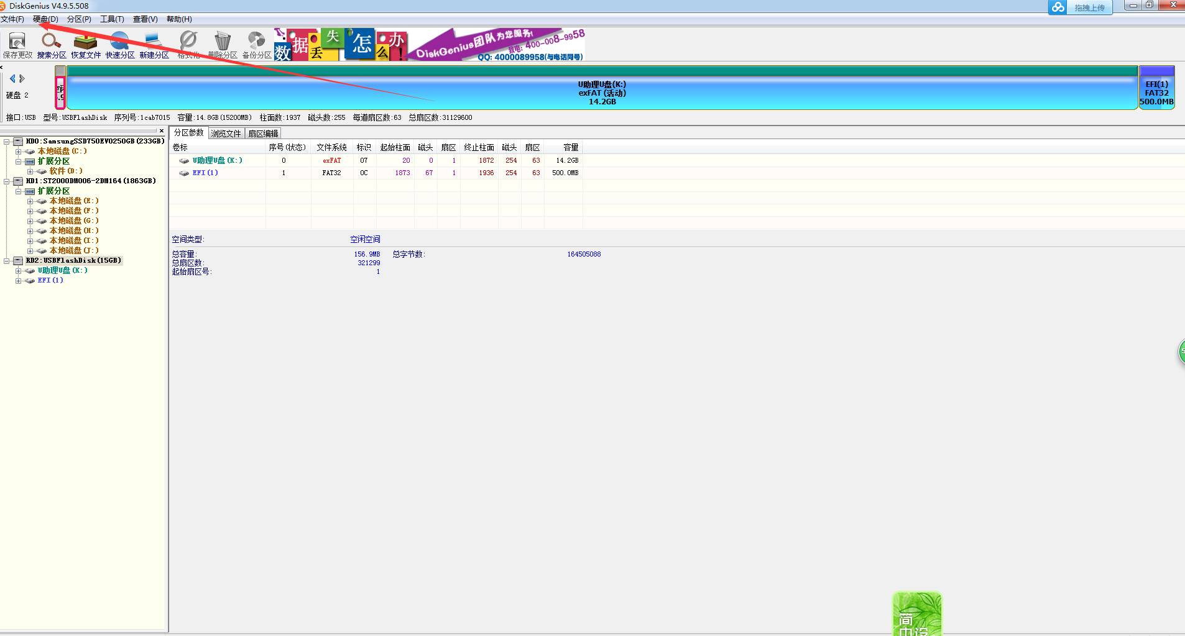
Task: Collapse the HD0 SamsungSSD tree node
Action: coord(7,141)
